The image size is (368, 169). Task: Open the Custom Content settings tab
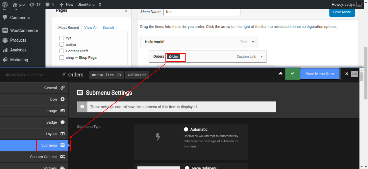coord(34,157)
